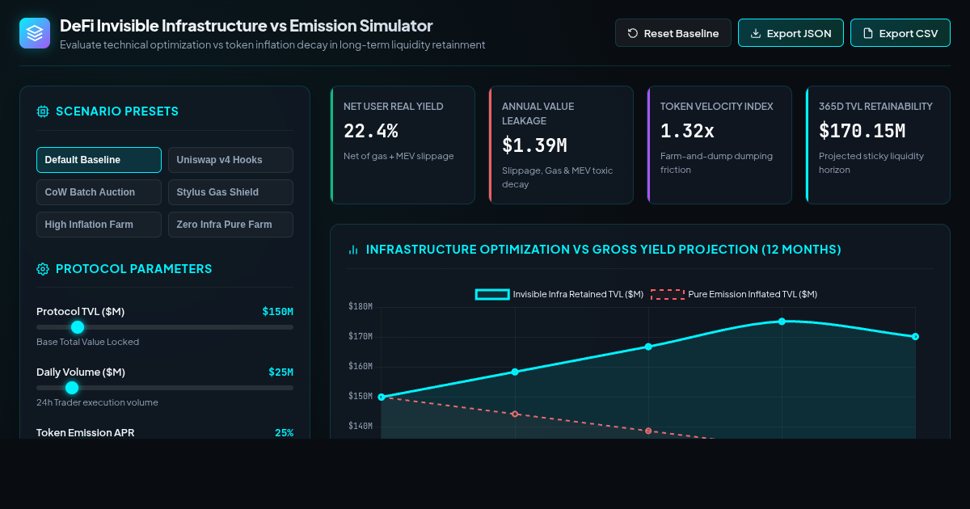Viewport: 970px width, 509px height.
Task: Click the 25% Token Emission APR value
Action: 285,432
